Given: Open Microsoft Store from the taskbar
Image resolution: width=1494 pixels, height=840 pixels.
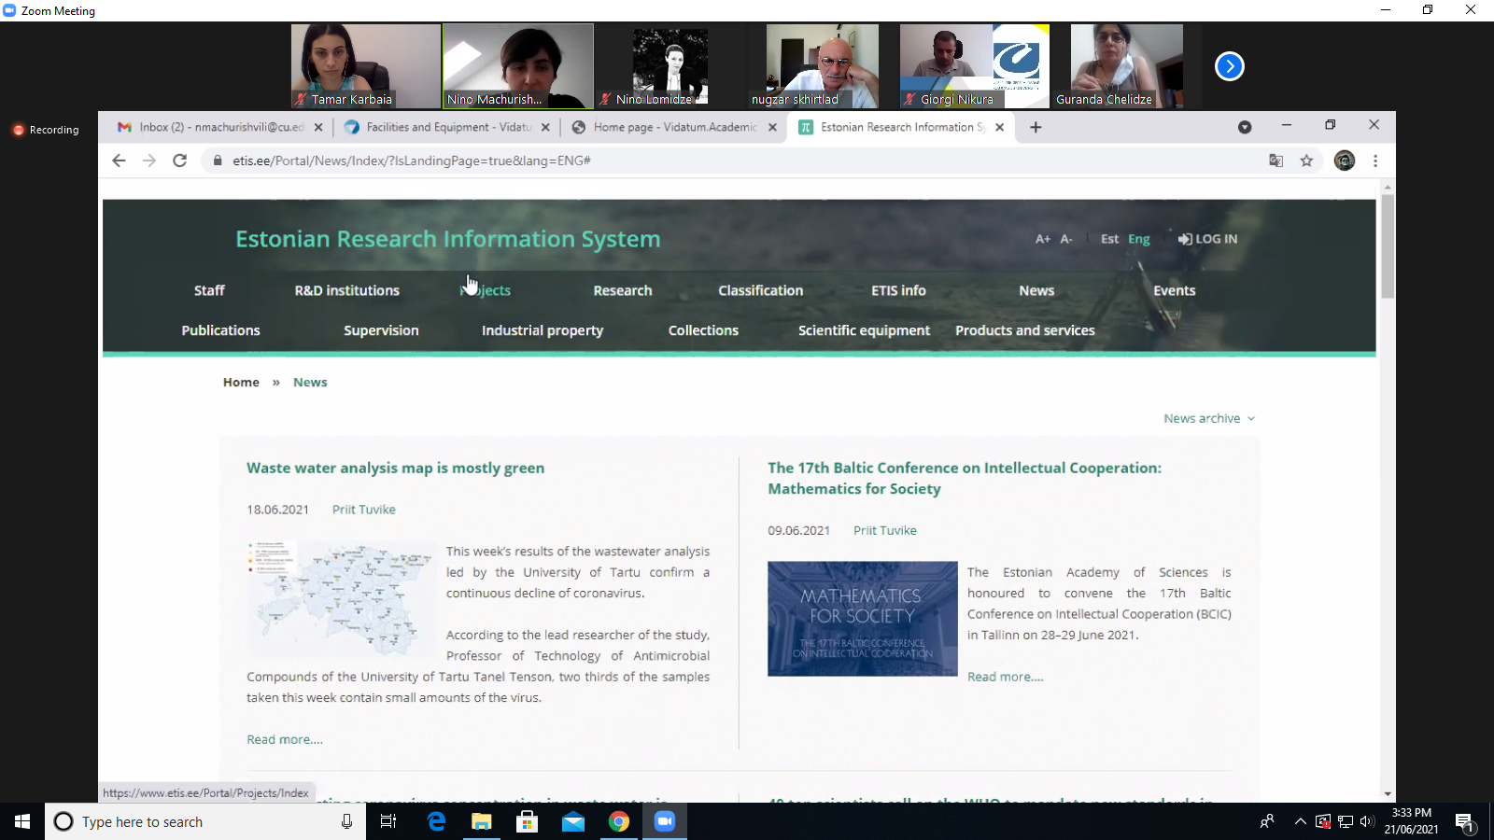Looking at the screenshot, I should (527, 821).
